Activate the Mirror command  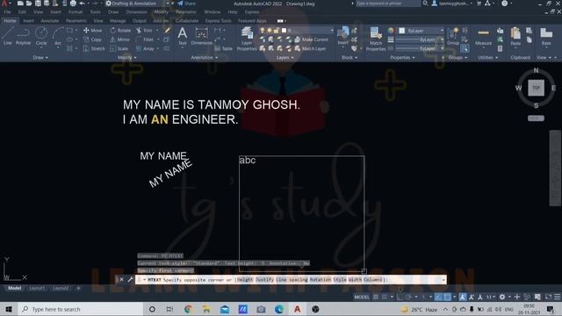(x=120, y=39)
